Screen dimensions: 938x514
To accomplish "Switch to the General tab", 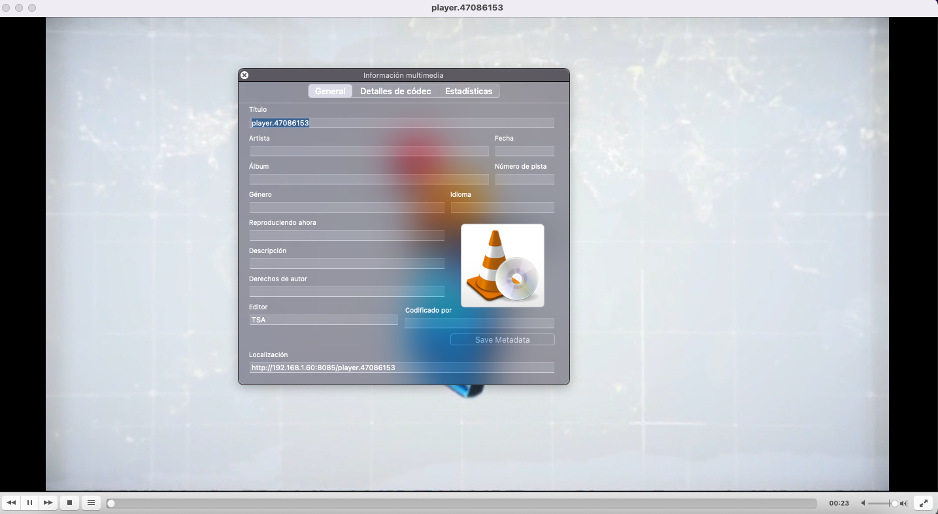I will 330,91.
